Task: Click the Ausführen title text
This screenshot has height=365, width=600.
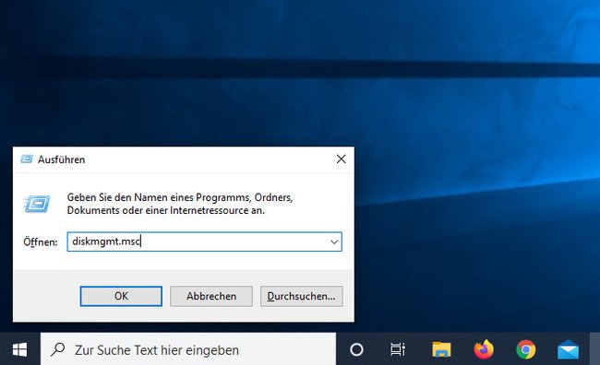Action: pos(61,159)
